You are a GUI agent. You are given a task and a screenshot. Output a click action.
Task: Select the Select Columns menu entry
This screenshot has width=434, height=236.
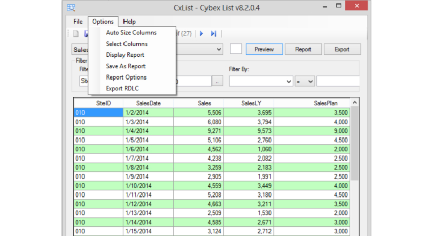[x=127, y=44]
